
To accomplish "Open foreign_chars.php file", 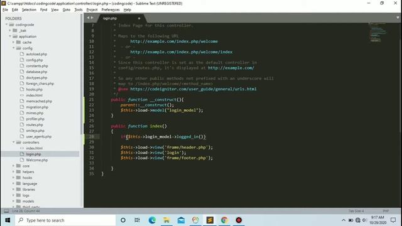I will point(40,83).
